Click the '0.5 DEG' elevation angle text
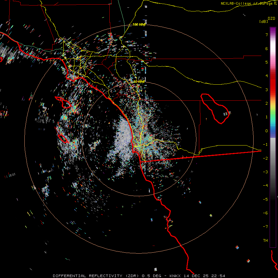Viewport: 278px width, 278px height. (152, 276)
